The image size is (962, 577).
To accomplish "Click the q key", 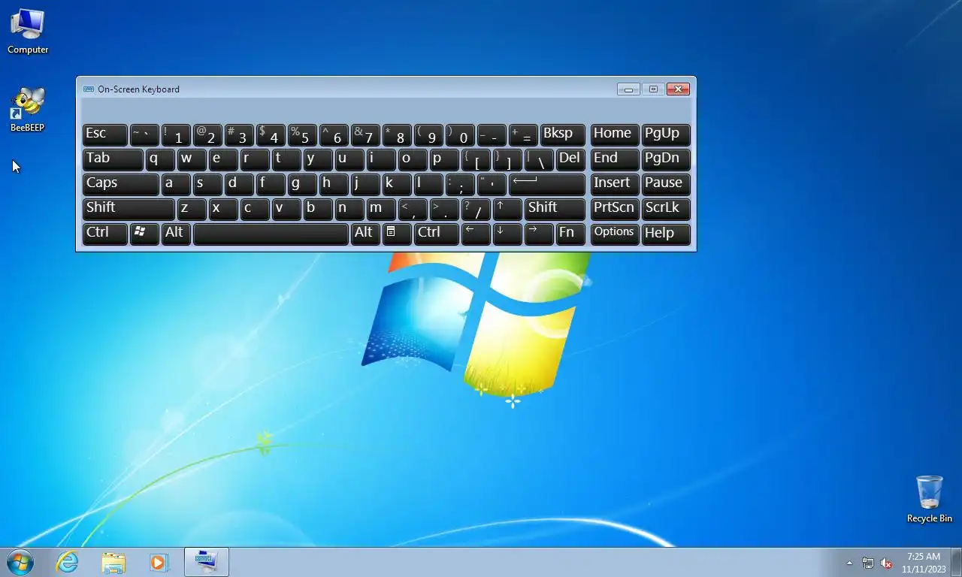I will pos(160,159).
